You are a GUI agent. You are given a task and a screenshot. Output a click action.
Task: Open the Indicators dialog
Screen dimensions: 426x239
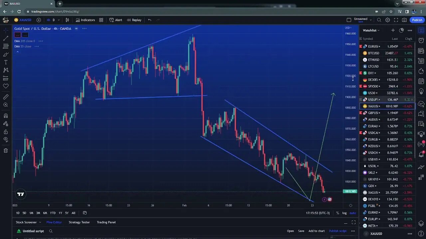85,20
